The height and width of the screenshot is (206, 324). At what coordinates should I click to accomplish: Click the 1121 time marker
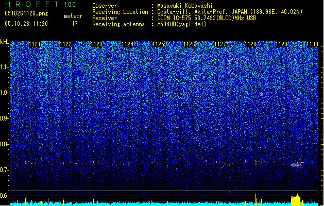[x=35, y=44]
